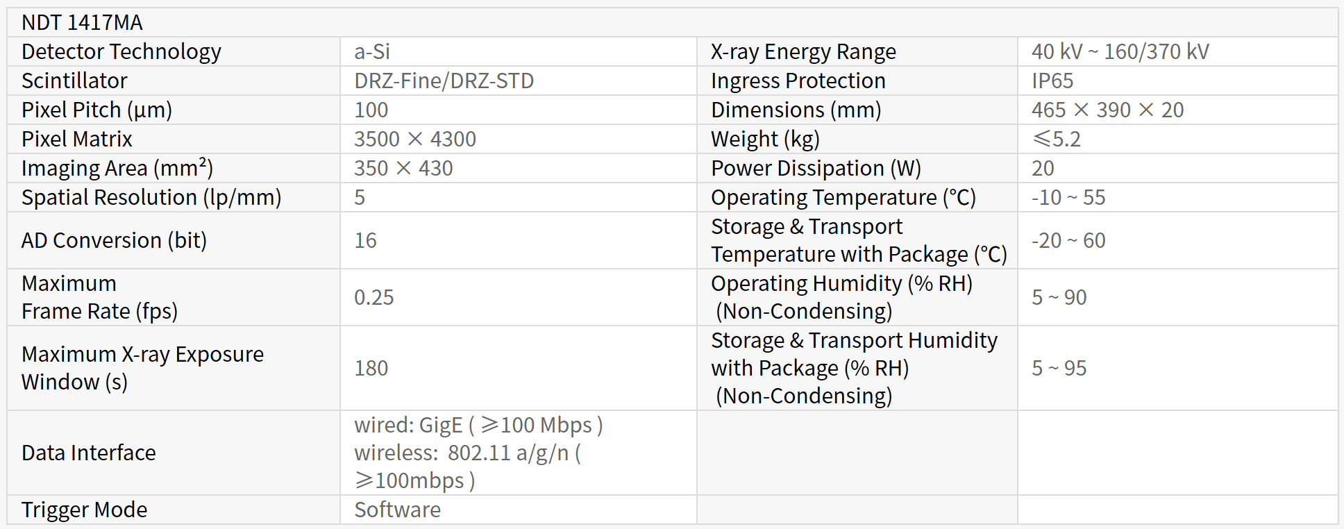
Task: Select the IP65 ingress protection value
Action: [x=1052, y=81]
